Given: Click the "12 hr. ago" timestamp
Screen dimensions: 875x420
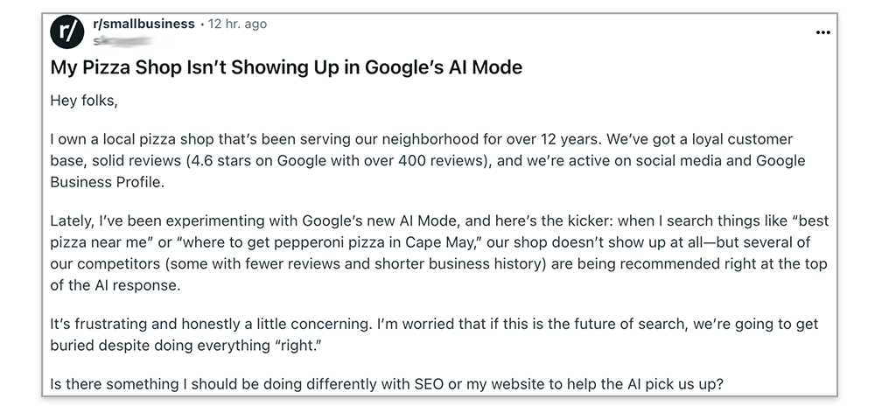Looking at the screenshot, I should [x=237, y=24].
